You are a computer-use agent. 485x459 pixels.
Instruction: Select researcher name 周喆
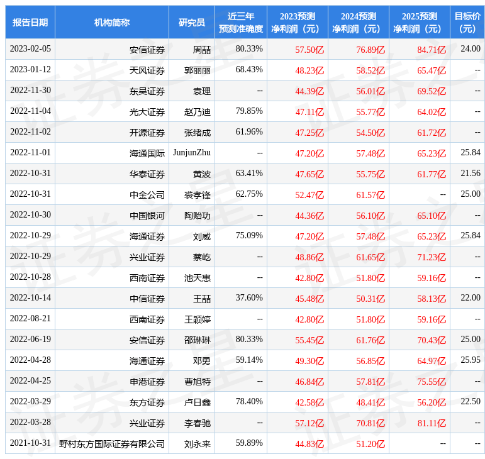(202, 50)
